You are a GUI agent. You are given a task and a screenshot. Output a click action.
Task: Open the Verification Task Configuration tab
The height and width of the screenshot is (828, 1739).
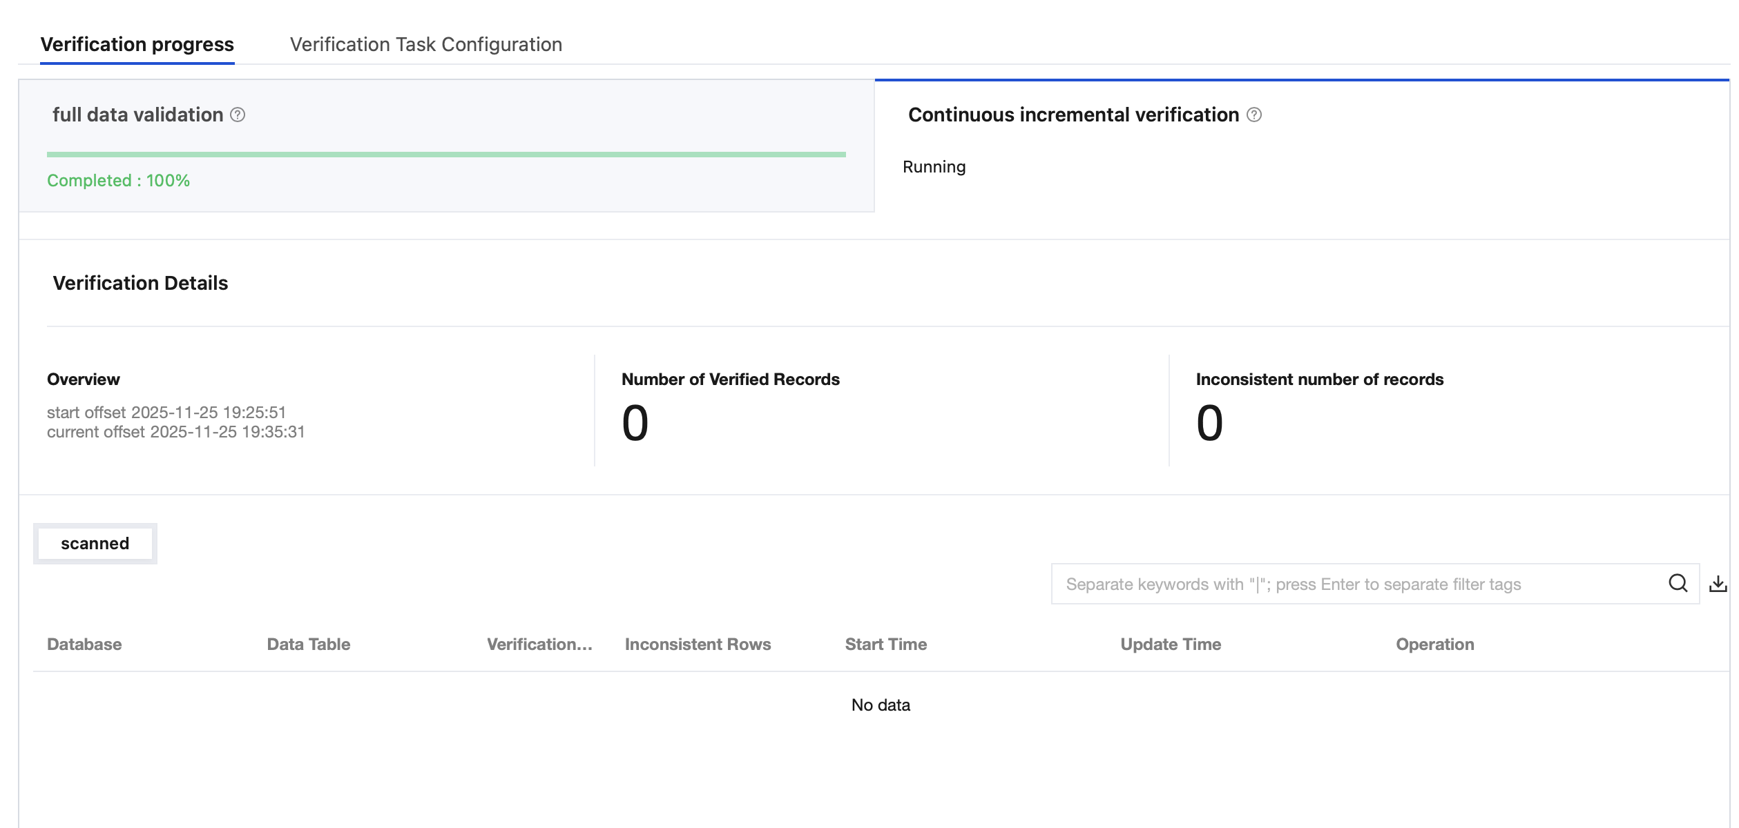pyautogui.click(x=425, y=45)
